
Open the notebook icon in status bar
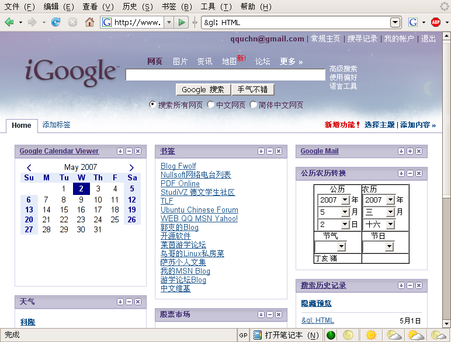(257, 335)
